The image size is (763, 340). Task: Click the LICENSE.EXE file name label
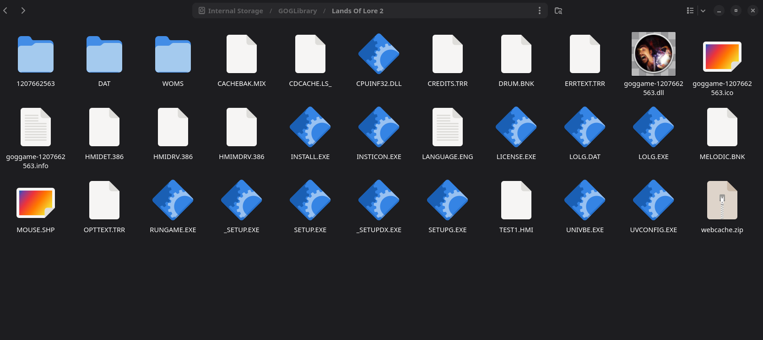[516, 157]
